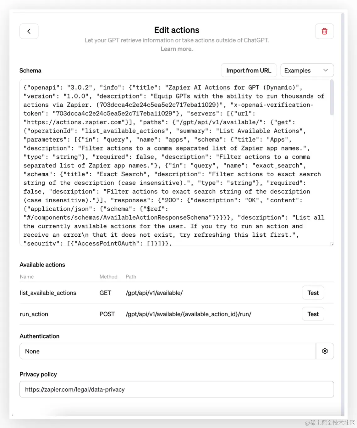Viewport: 357px width, 428px height.
Task: Click the Authentication field showing None
Action: [168, 351]
